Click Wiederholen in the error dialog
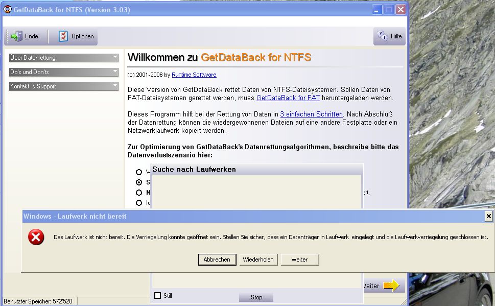 tap(258, 260)
